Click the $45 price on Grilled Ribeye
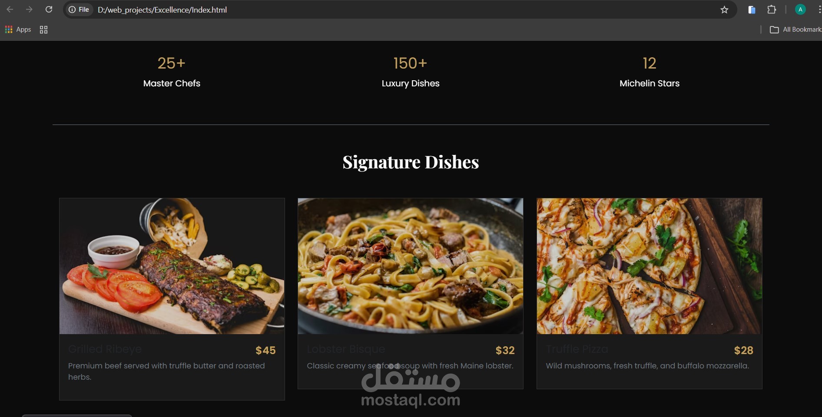 [x=265, y=350]
